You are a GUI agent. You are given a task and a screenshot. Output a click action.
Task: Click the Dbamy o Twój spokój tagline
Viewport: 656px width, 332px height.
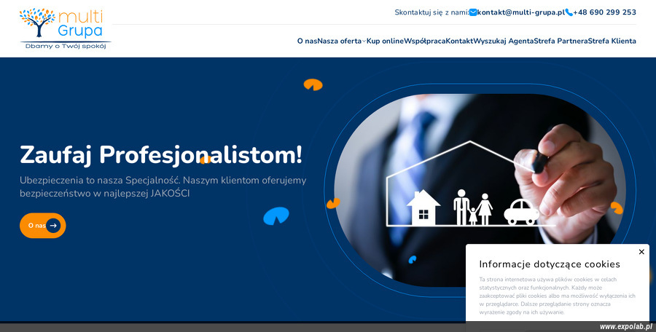click(x=66, y=46)
